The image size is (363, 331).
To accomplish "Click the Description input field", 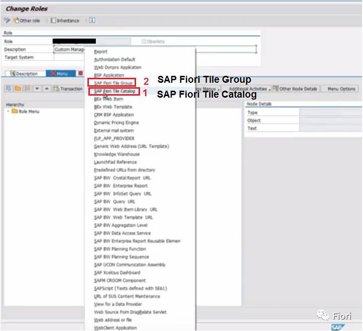I will 155,50.
